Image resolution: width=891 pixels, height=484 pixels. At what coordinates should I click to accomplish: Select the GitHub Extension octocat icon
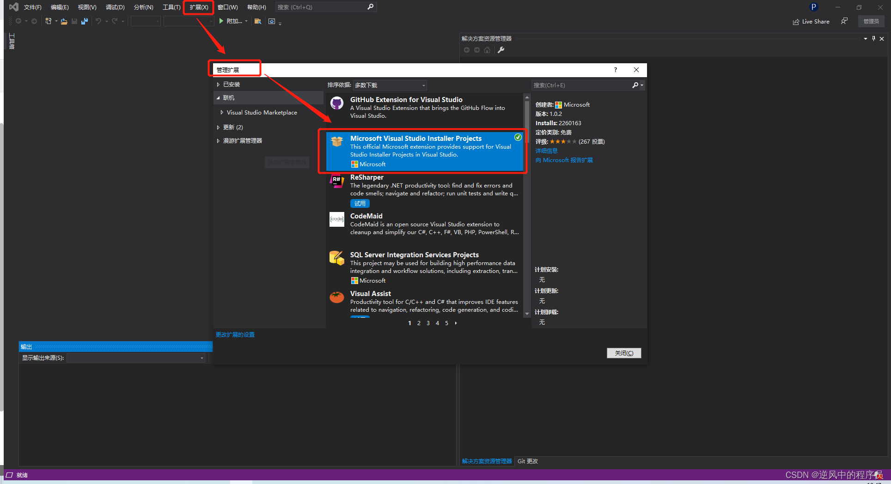(337, 103)
